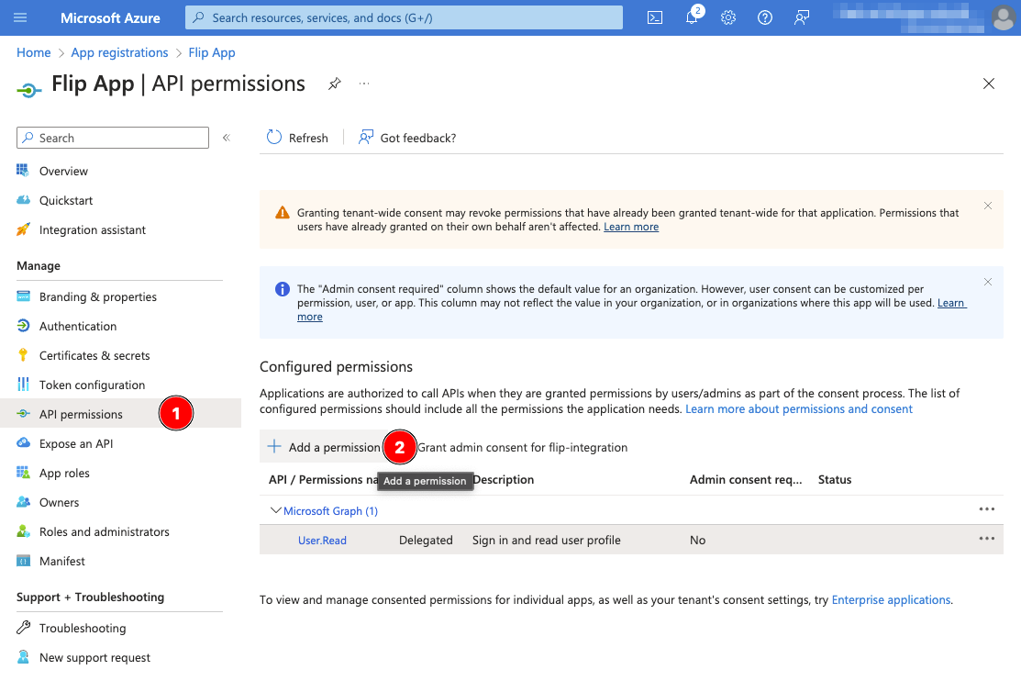Click the Branding & properties icon
The width and height of the screenshot is (1021, 681).
point(23,296)
